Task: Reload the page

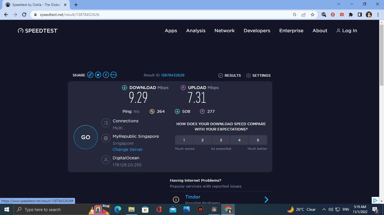Action: pos(24,15)
